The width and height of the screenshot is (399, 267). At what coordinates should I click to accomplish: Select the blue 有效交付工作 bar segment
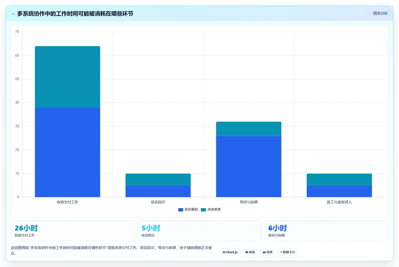pyautogui.click(x=67, y=152)
